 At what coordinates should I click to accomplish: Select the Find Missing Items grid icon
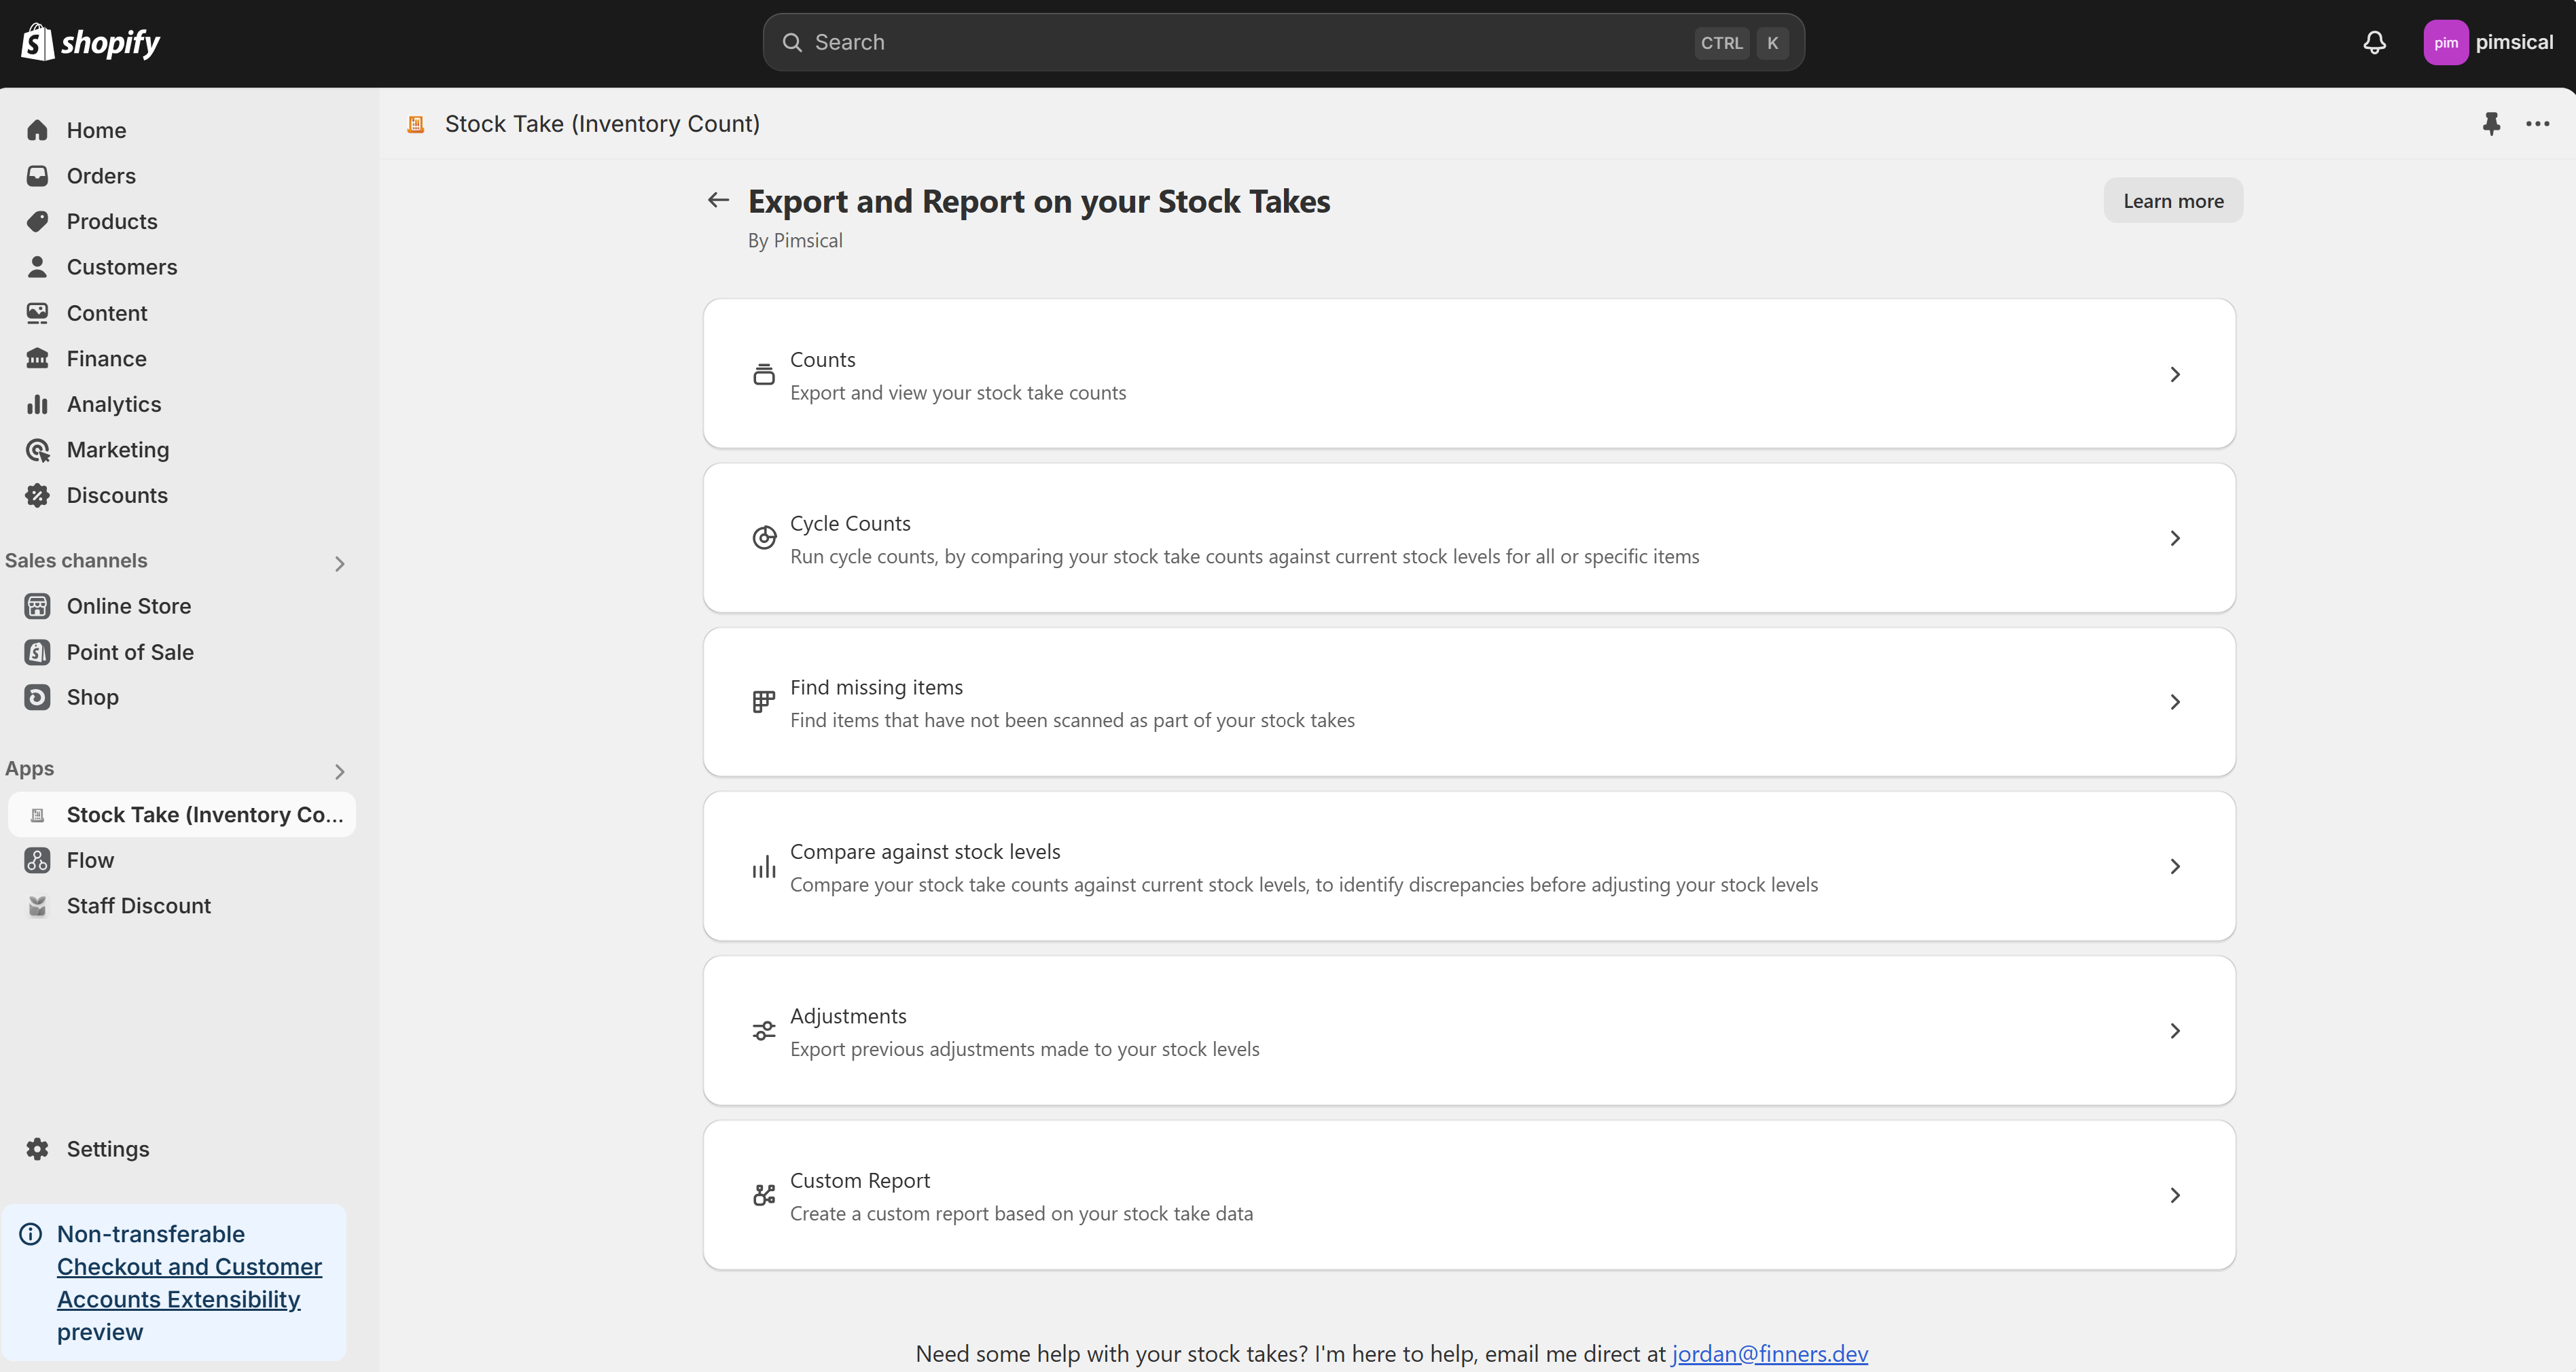click(762, 701)
